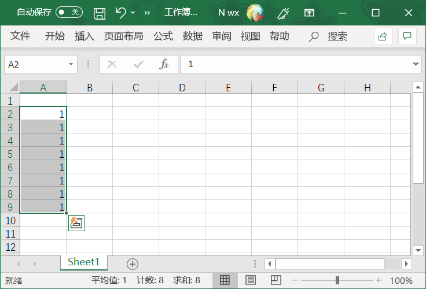Screen dimensions: 426x289
Task: Click the Enter checkmark formula bar icon
Action: [138, 64]
